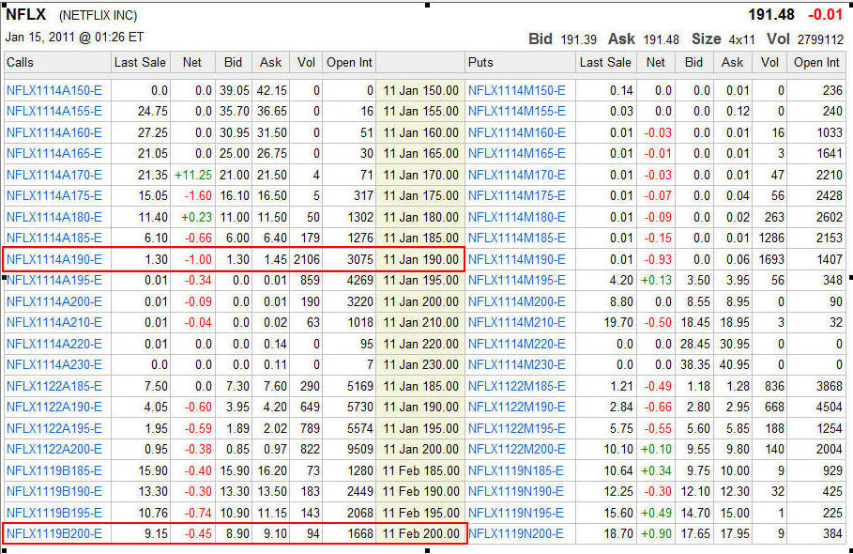Image resolution: width=853 pixels, height=554 pixels.
Task: Click the calls Open Int column header
Action: coord(349,63)
